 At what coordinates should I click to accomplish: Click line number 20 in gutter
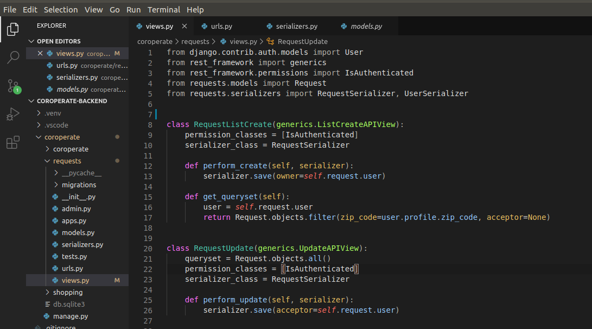point(148,249)
